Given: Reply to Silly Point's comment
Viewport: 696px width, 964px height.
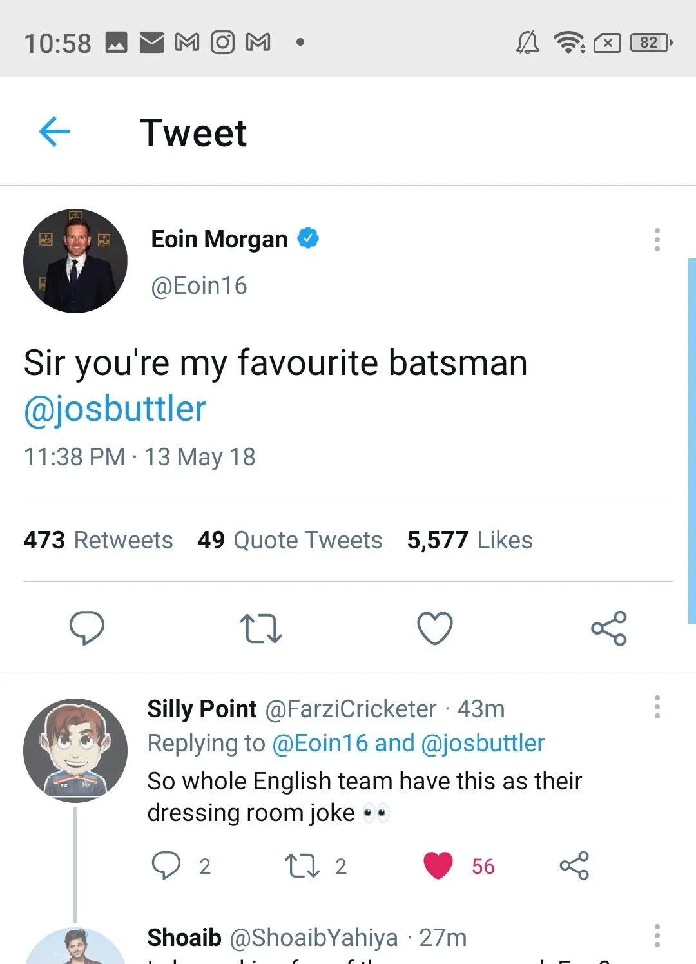Looking at the screenshot, I should click(166, 865).
